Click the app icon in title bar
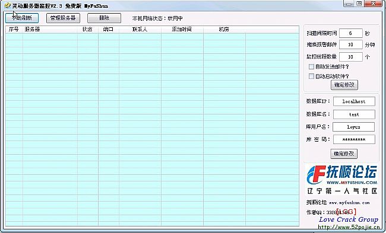Image resolution: width=386 pixels, height=233 pixels. coord(8,5)
